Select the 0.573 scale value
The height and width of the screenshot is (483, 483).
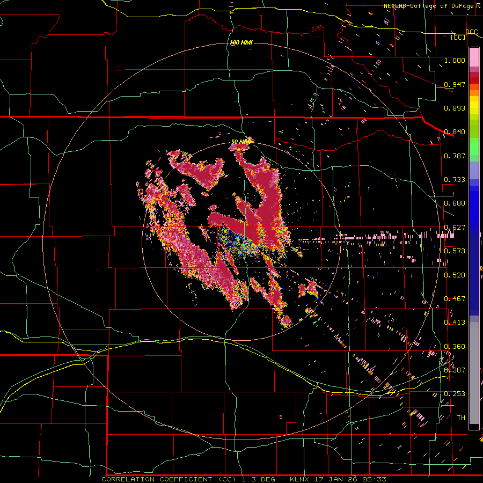click(455, 251)
